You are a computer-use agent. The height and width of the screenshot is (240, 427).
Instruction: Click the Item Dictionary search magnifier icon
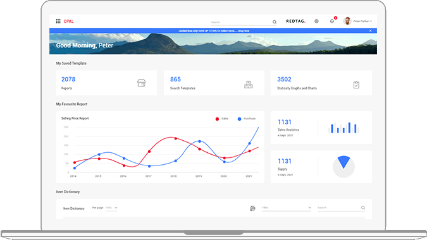(x=363, y=208)
